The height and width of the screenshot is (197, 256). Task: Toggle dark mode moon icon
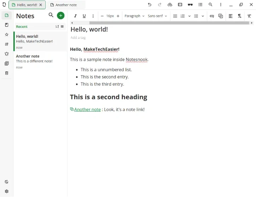coord(6,182)
